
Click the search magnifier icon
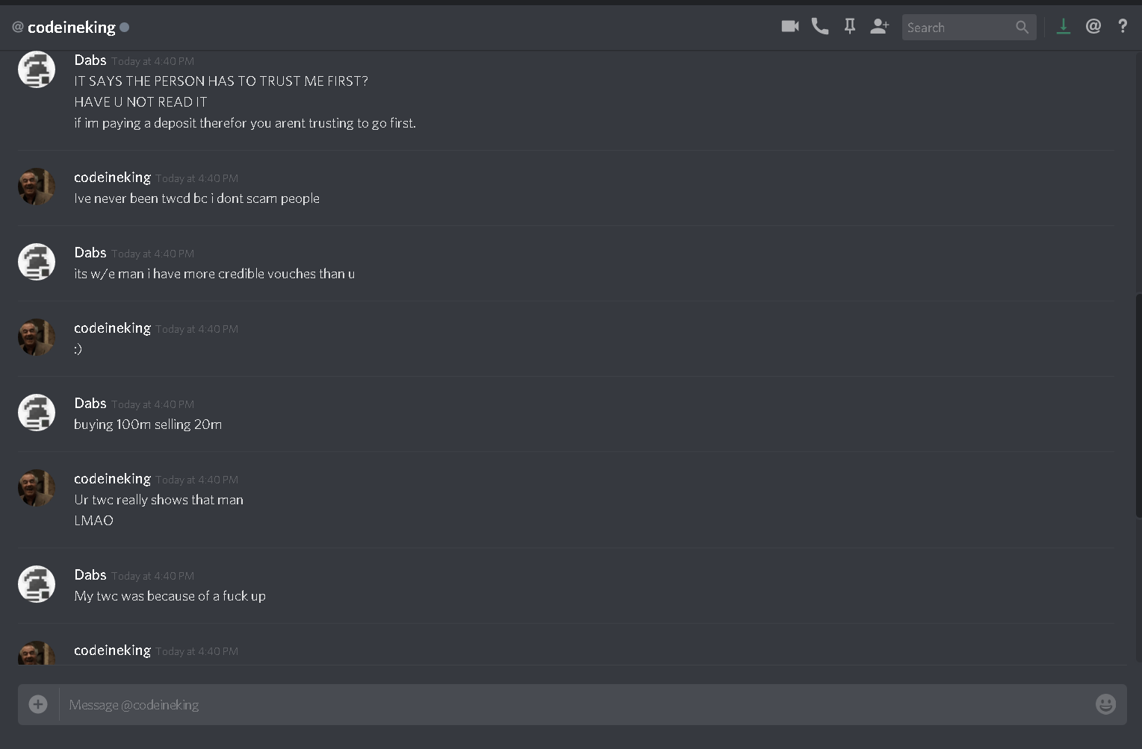(1022, 28)
